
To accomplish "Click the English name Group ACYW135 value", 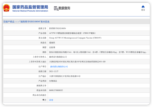I will 75,38.
